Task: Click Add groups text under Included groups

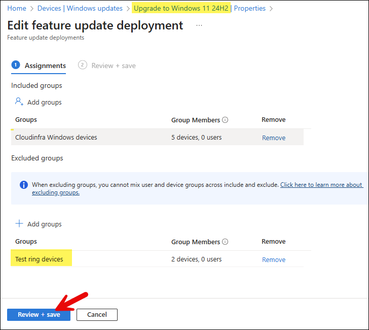Action: click(45, 102)
